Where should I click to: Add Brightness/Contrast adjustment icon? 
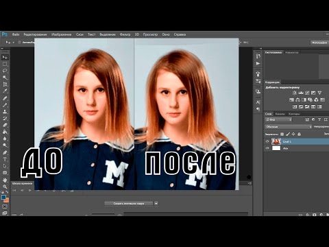click(295, 93)
